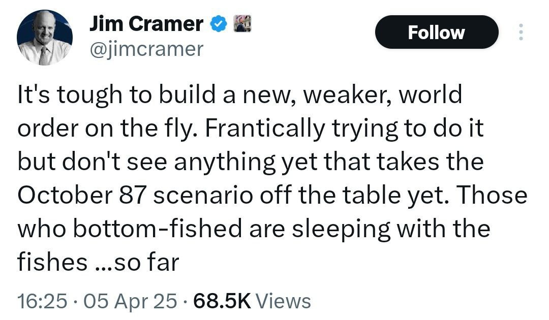Open Jim Cramer's profile picture
The height and width of the screenshot is (320, 549).
click(45, 38)
